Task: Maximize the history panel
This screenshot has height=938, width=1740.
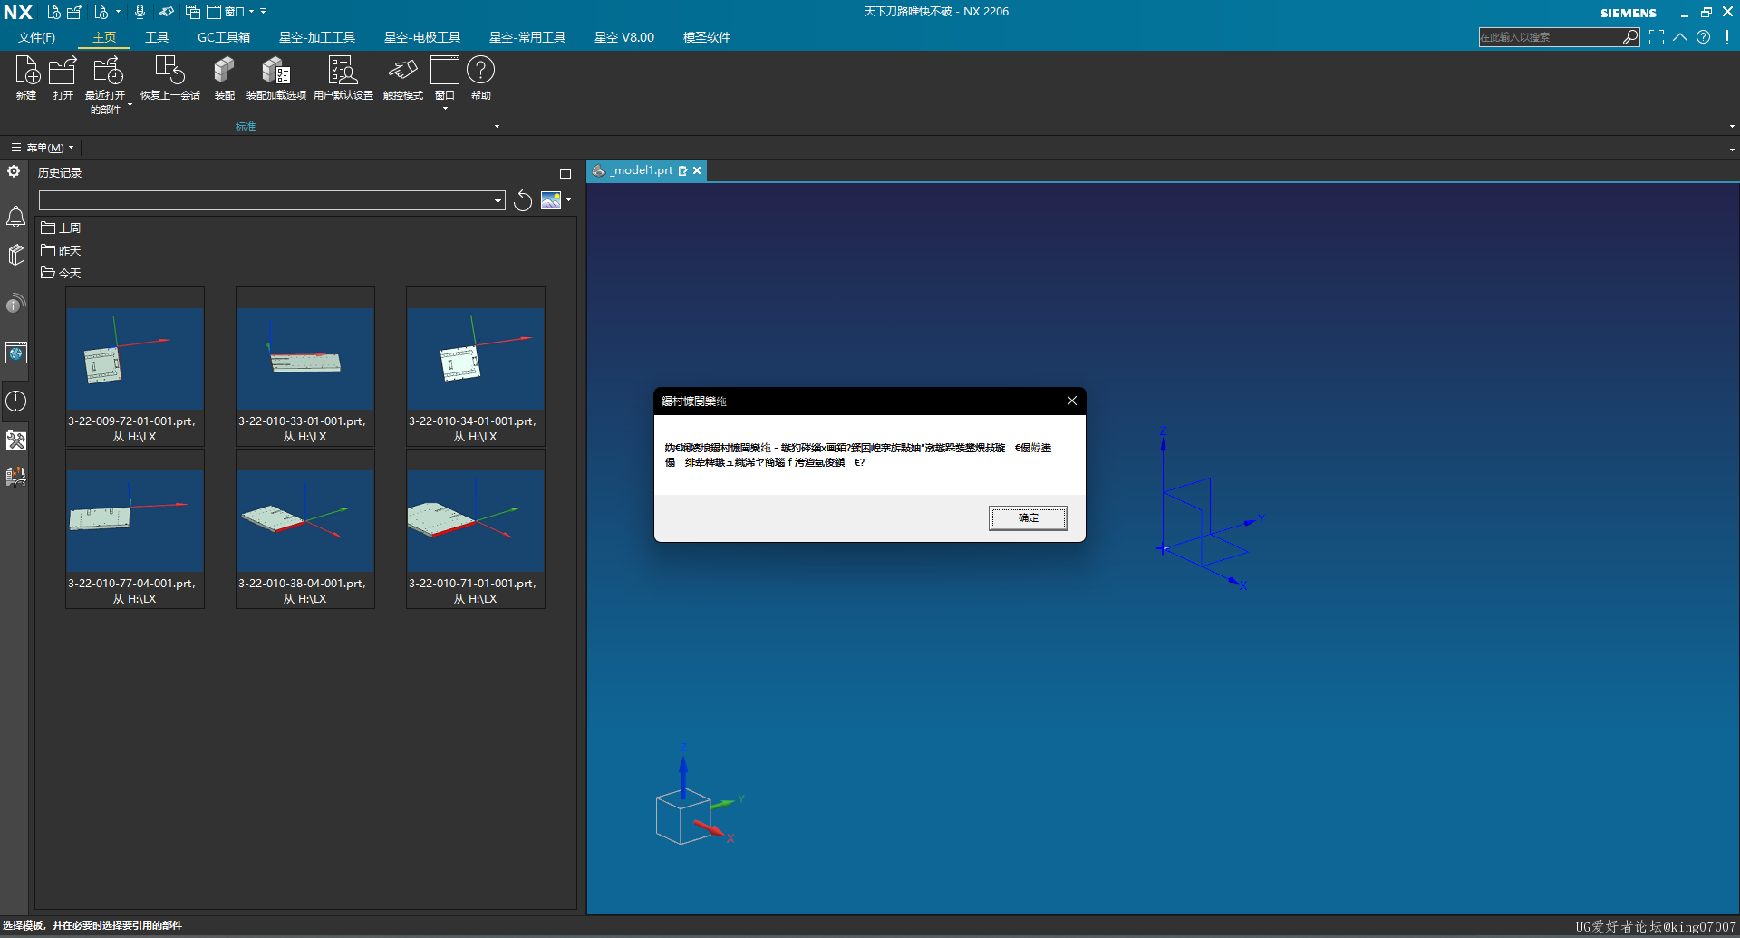Action: [565, 173]
